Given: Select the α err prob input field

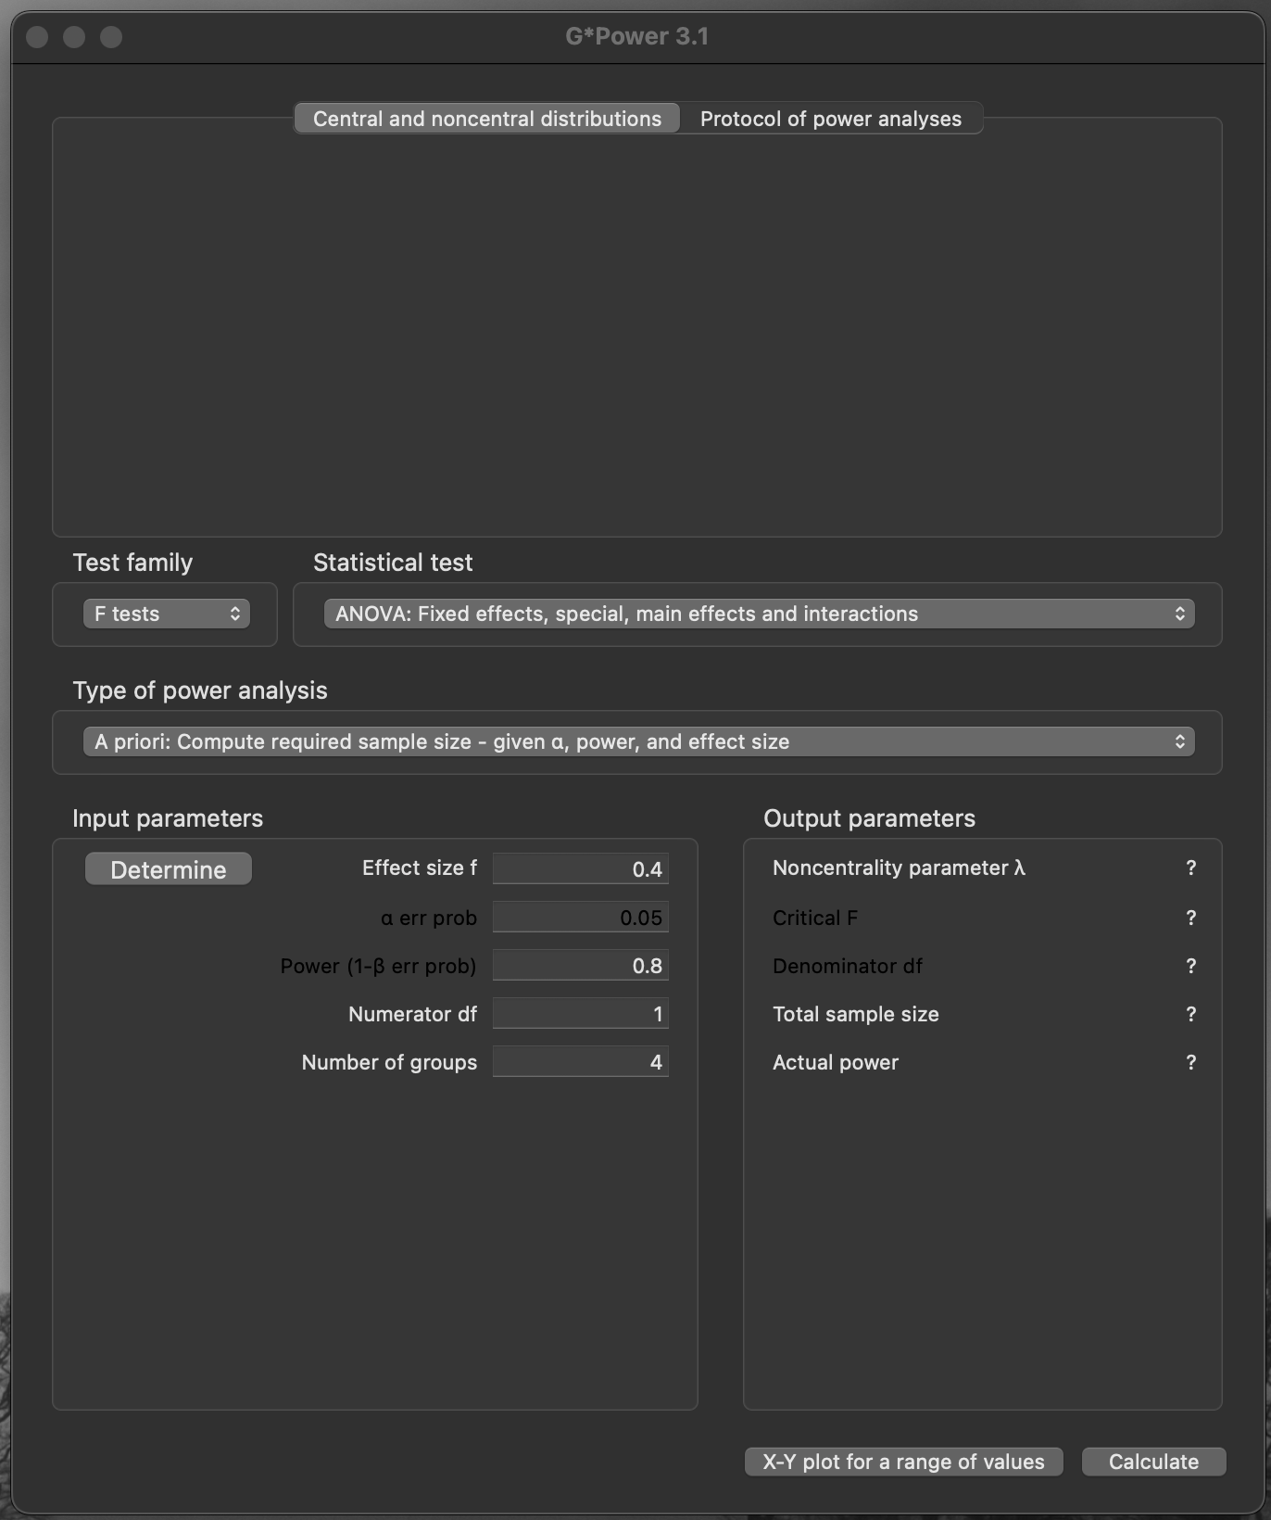Looking at the screenshot, I should tap(581, 918).
